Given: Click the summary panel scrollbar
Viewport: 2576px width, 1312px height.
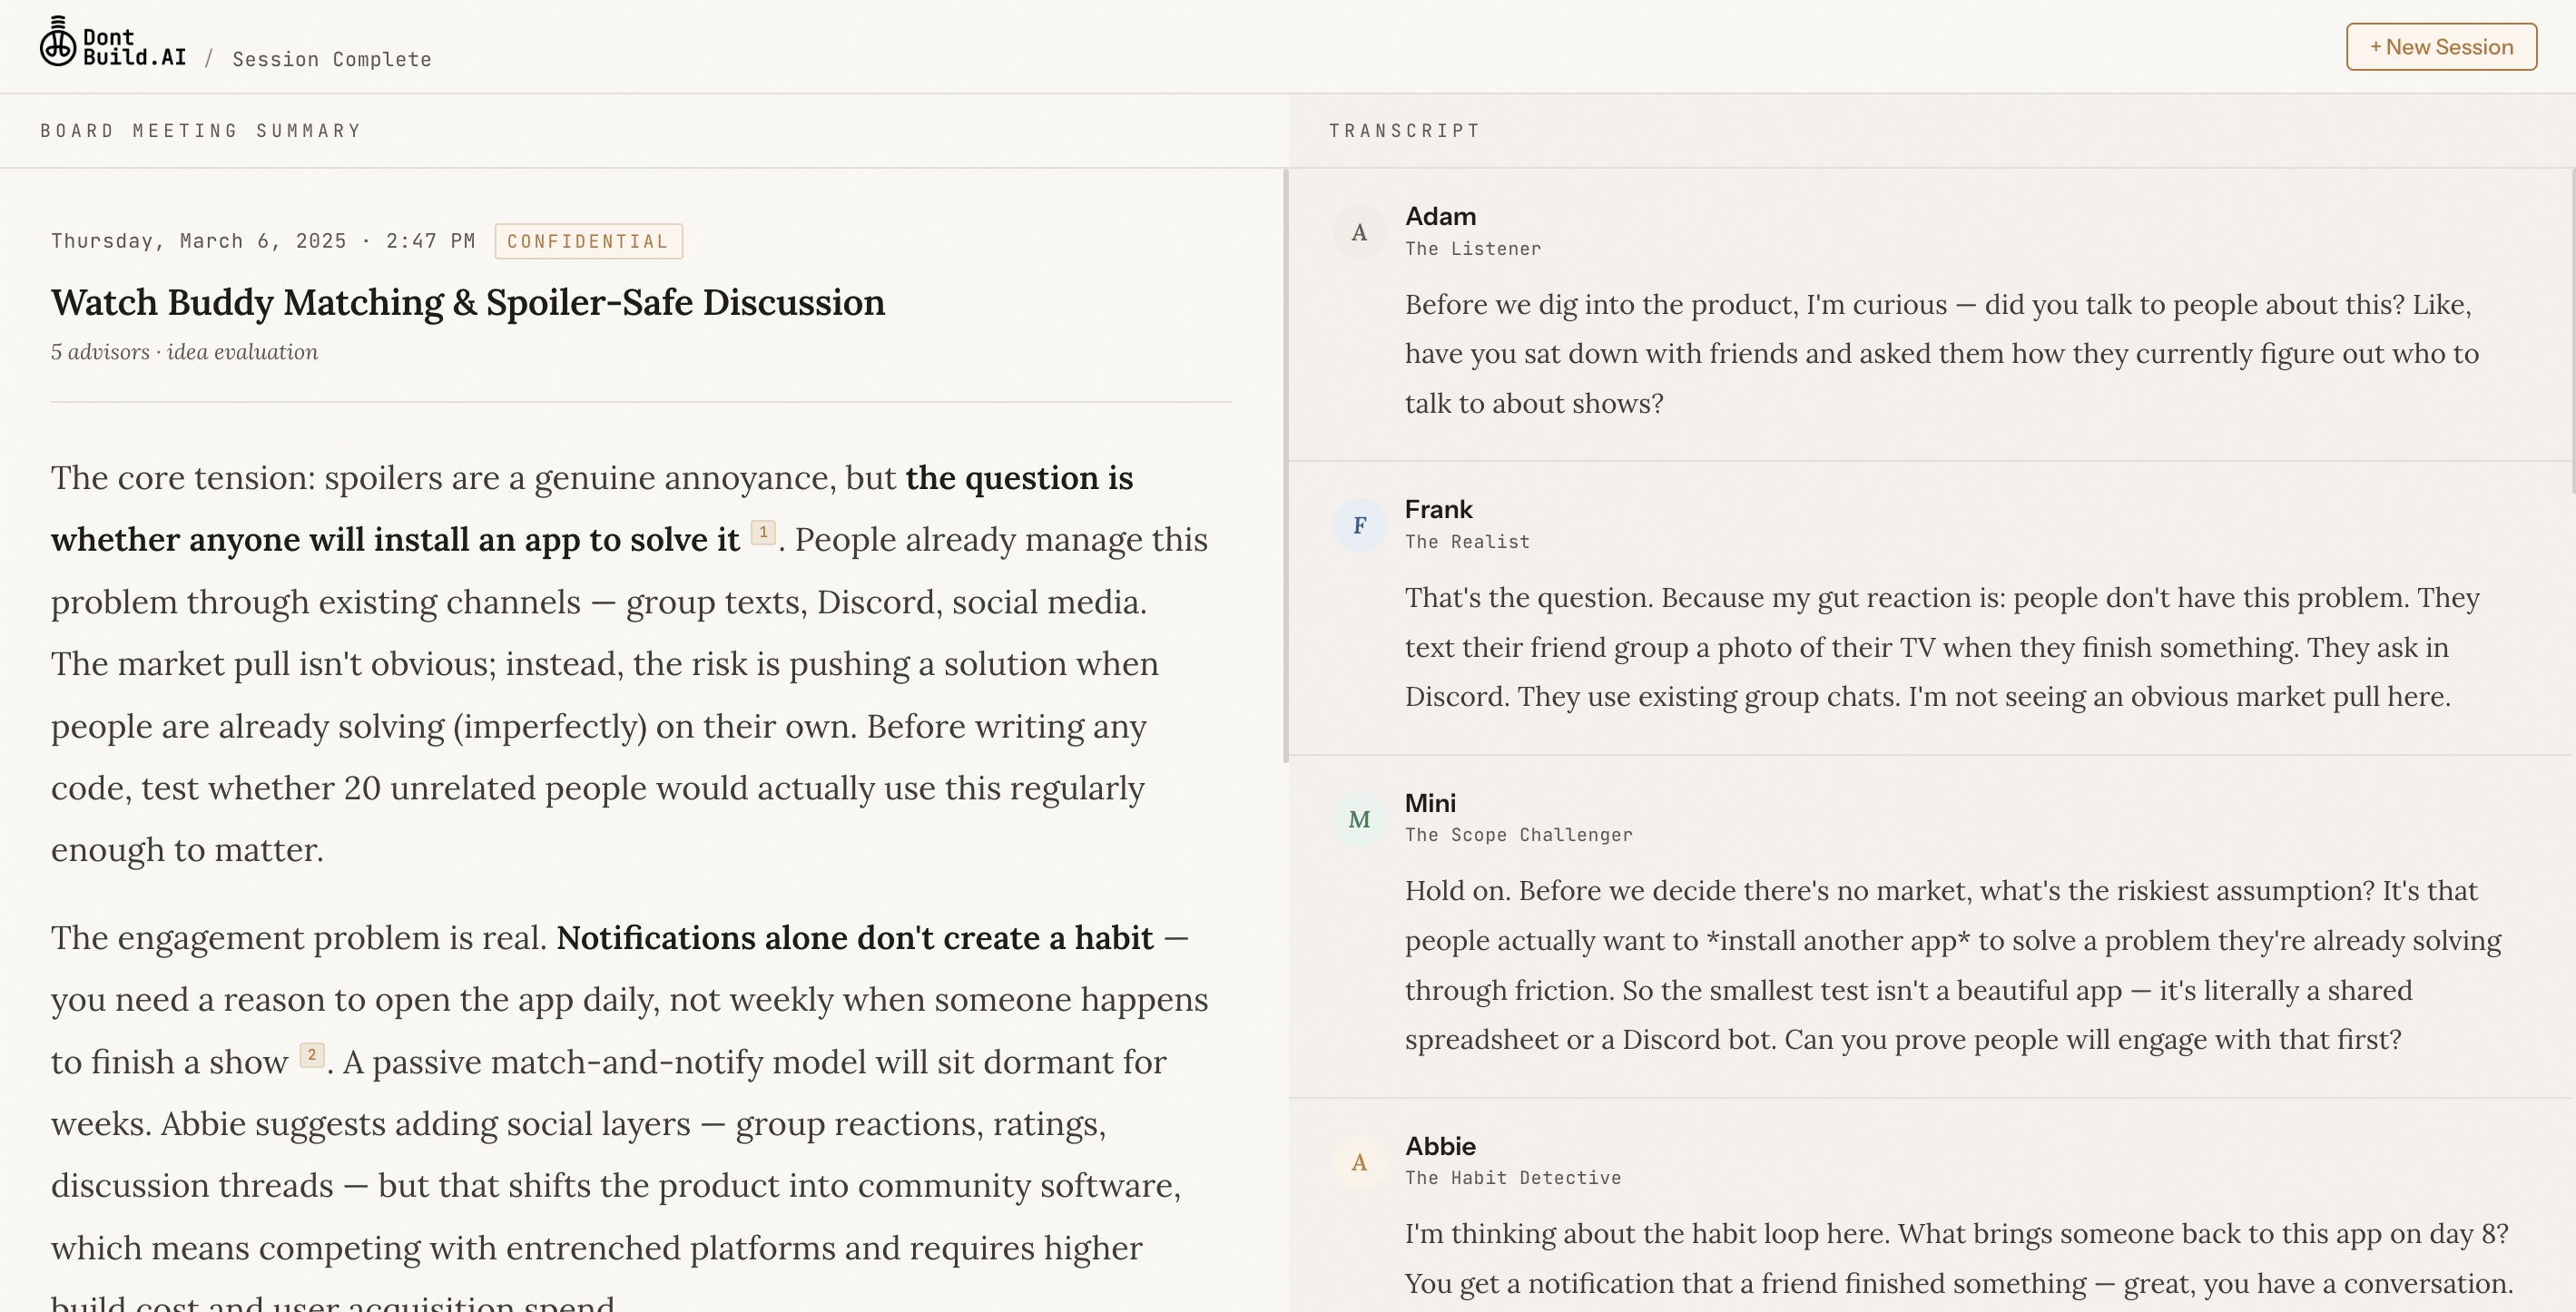Looking at the screenshot, I should 1286,465.
